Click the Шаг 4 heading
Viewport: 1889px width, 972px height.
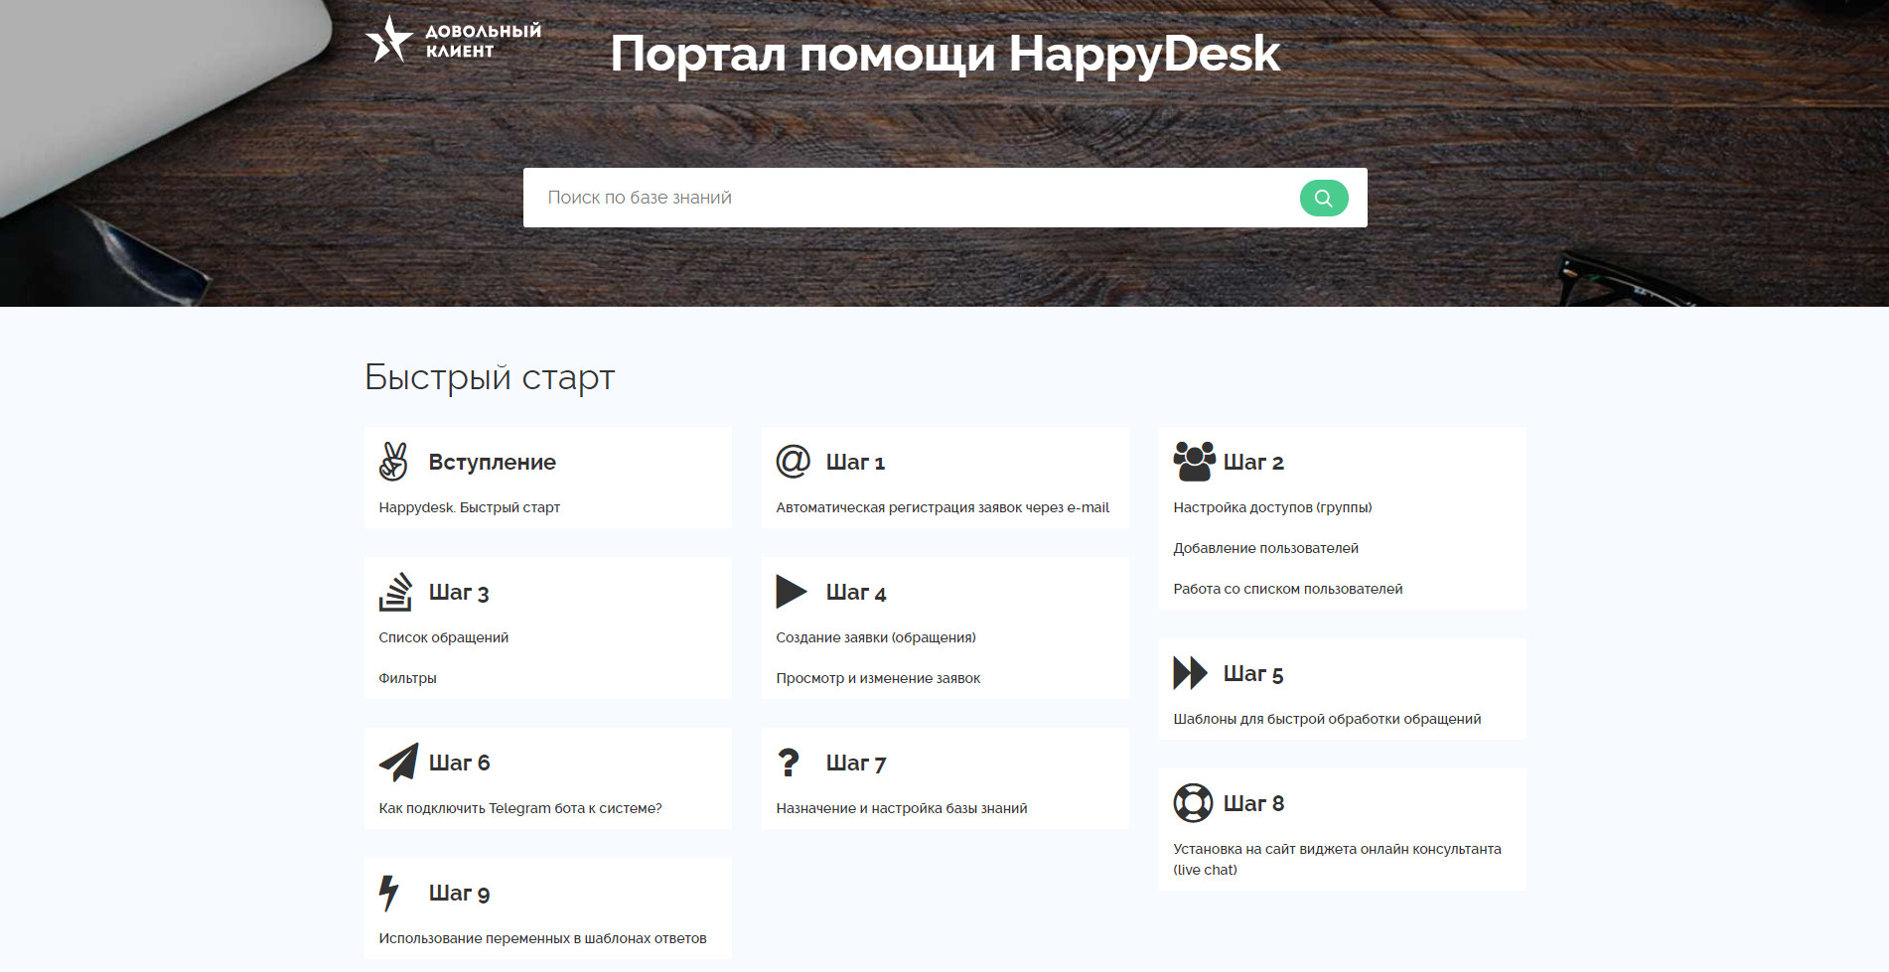tap(856, 592)
